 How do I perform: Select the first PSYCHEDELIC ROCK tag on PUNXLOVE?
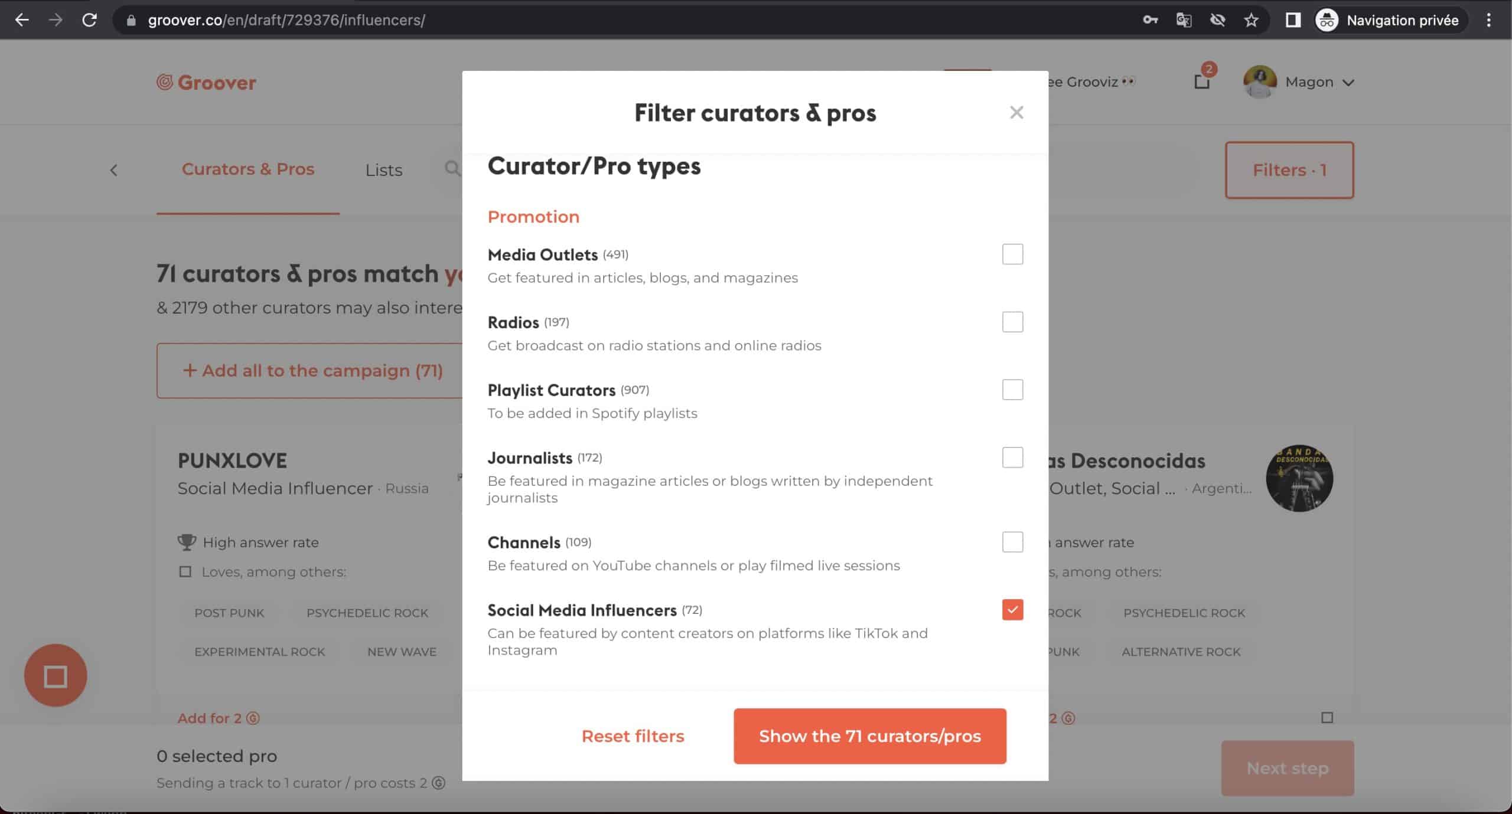click(367, 613)
